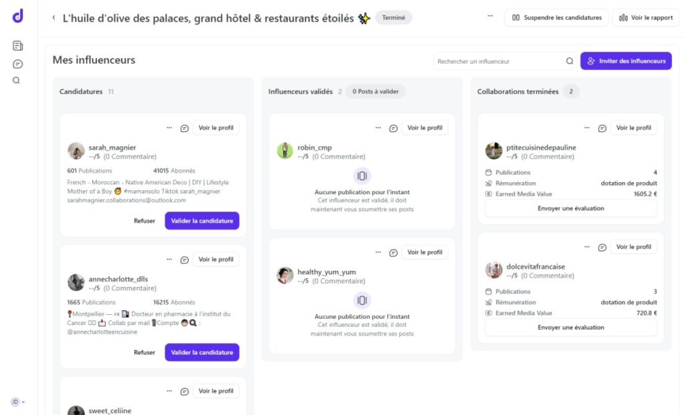684x415 pixels.
Task: Click the search icon in left sidebar
Action: [x=17, y=81]
